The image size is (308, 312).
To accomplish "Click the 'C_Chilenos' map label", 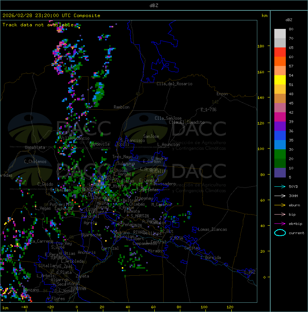I will [35, 162].
